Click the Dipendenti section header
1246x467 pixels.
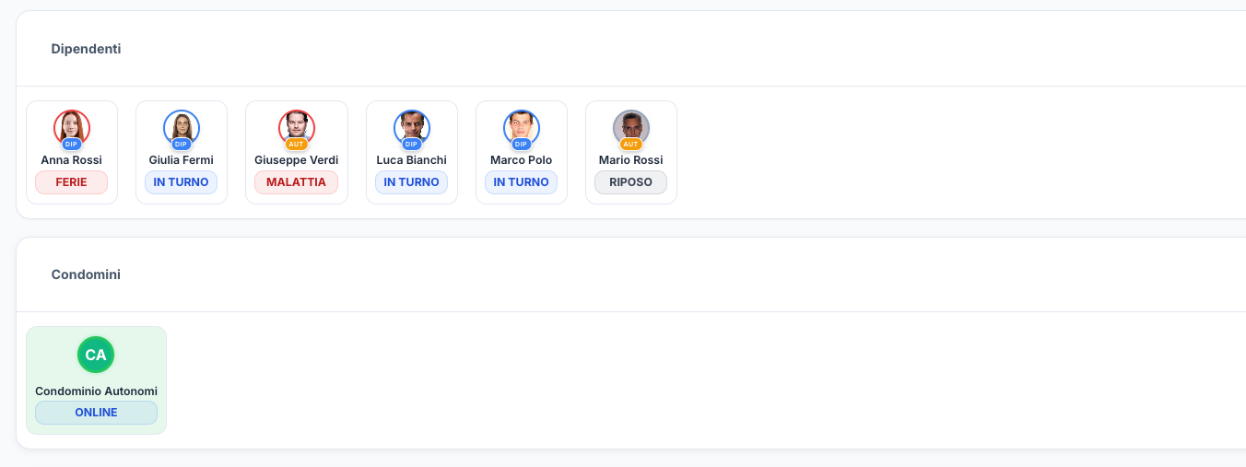86,49
